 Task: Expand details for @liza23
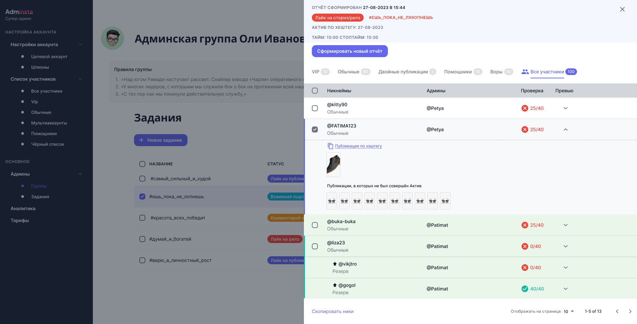point(566,246)
